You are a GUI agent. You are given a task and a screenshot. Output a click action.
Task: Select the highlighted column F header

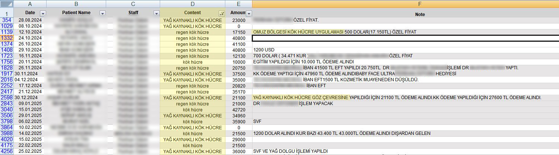click(405, 4)
